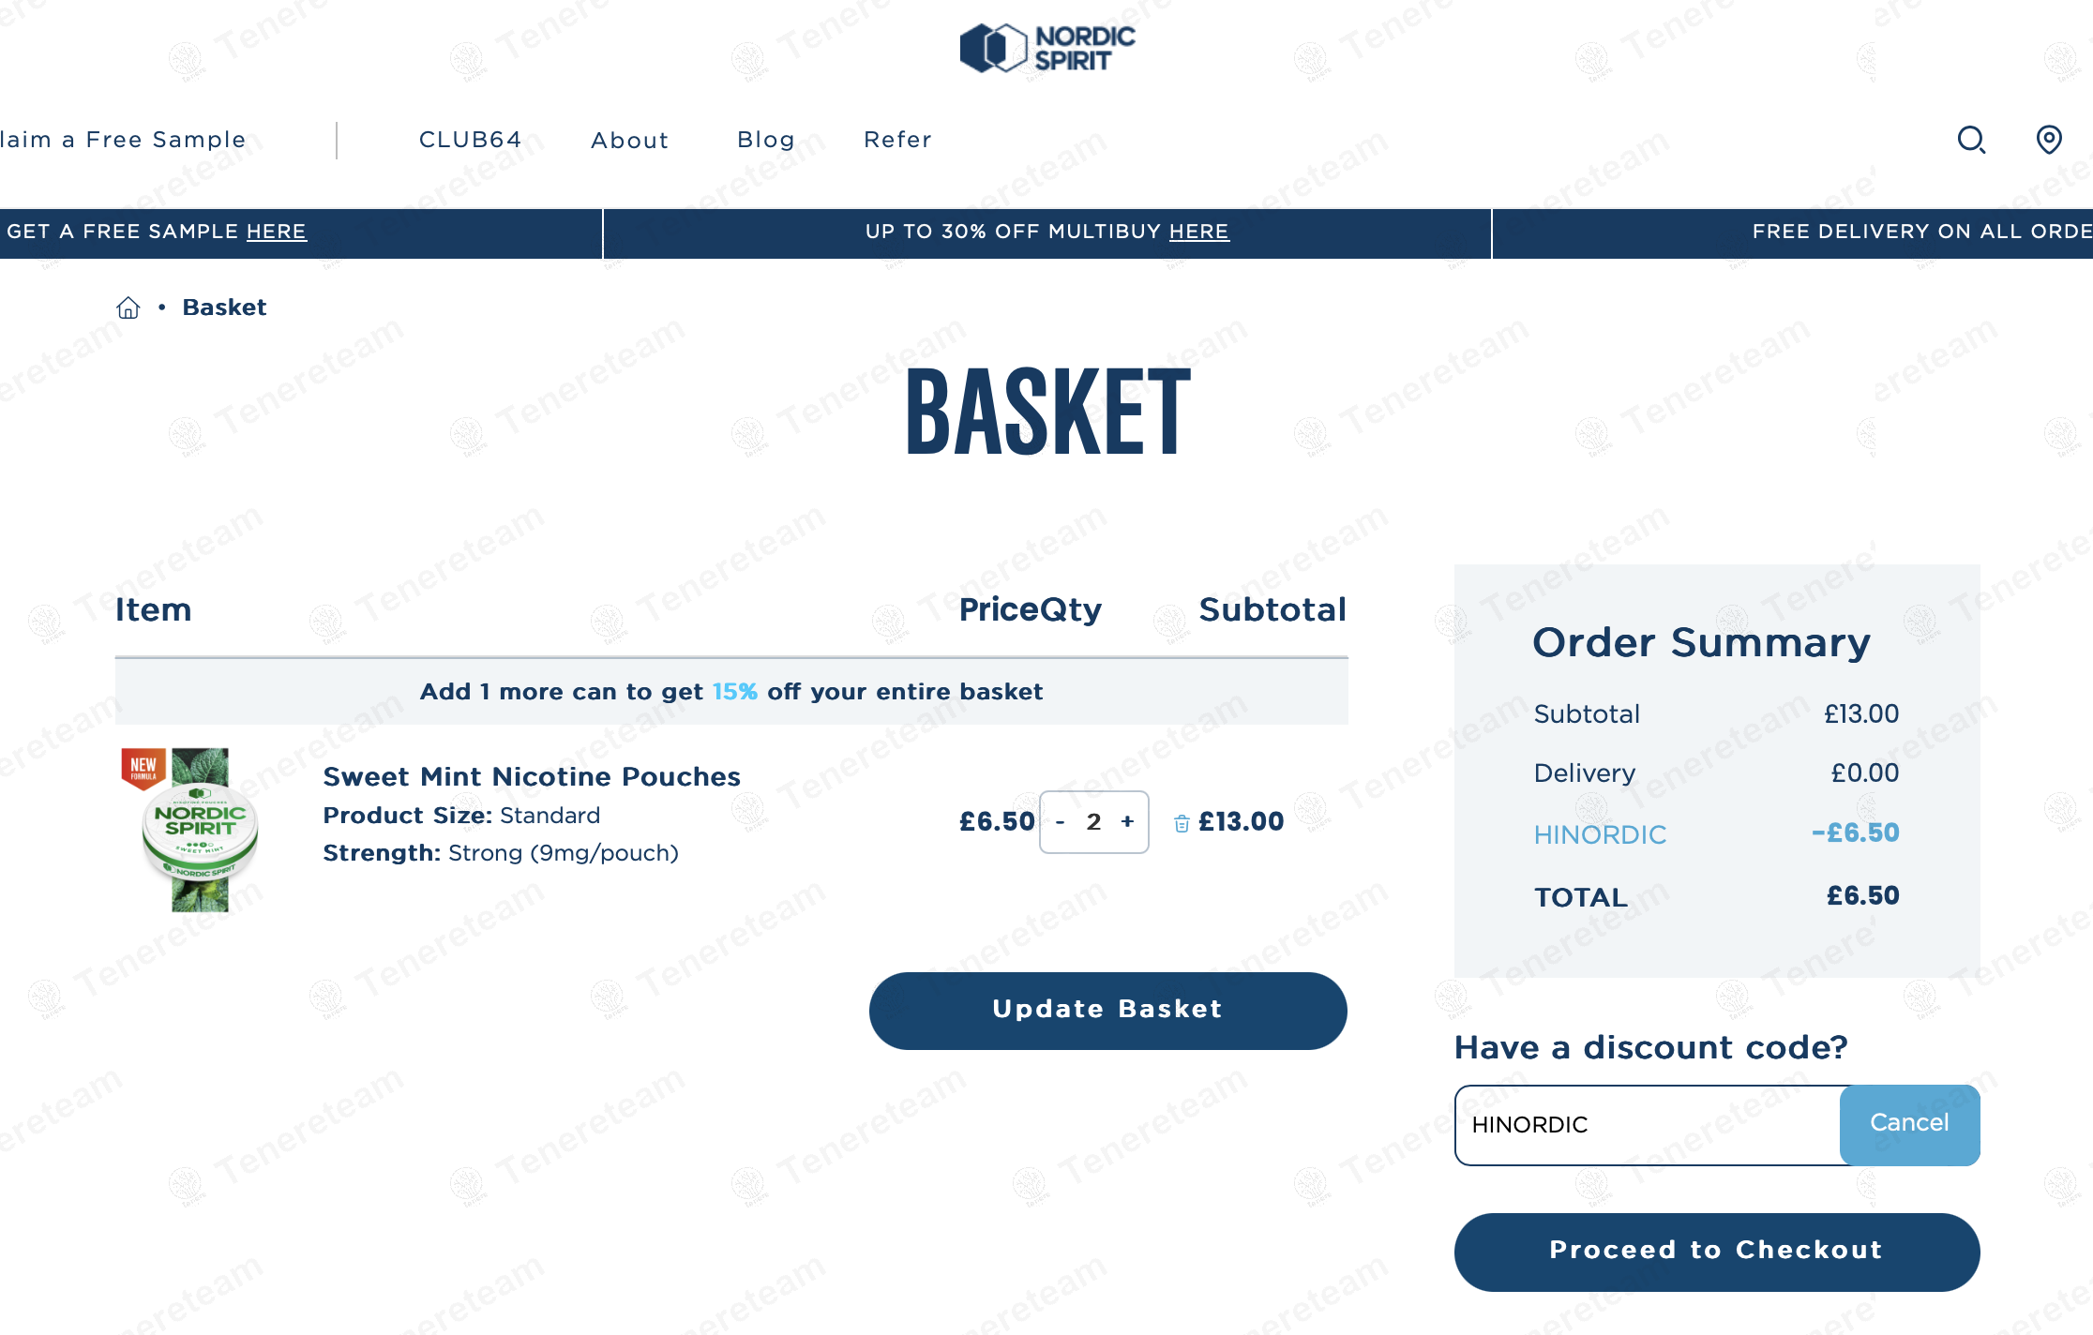This screenshot has width=2093, height=1335.
Task: Cancel the HINORDIC discount code
Action: [x=1909, y=1125]
